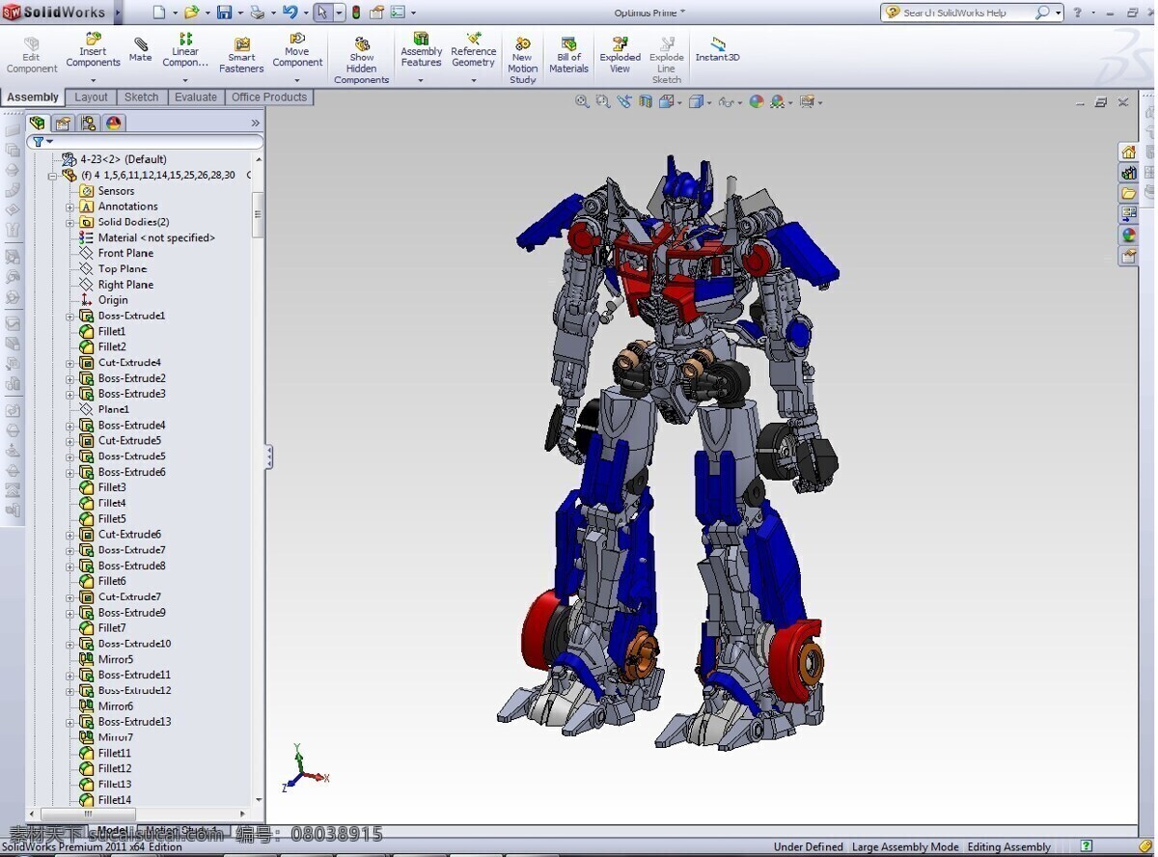Image resolution: width=1158 pixels, height=857 pixels.
Task: Click the Under Defined status text
Action: click(x=809, y=847)
